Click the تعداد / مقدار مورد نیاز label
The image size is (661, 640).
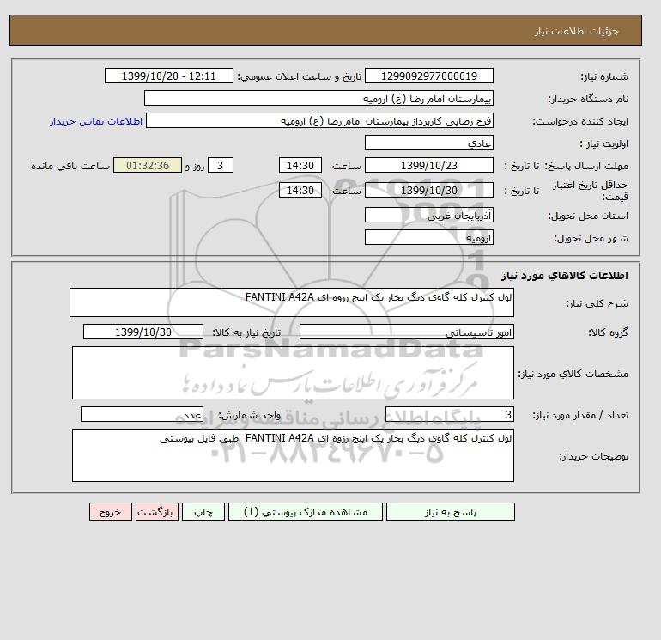(580, 415)
